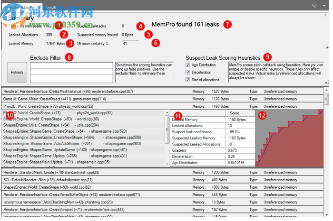This screenshot has height=221, width=333.
Task: Click the Refresh button
Action: coord(17,72)
